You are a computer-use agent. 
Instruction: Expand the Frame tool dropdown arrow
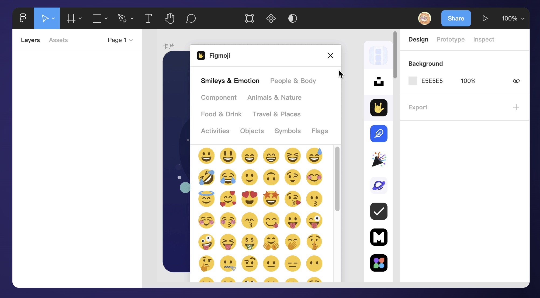tap(80, 18)
